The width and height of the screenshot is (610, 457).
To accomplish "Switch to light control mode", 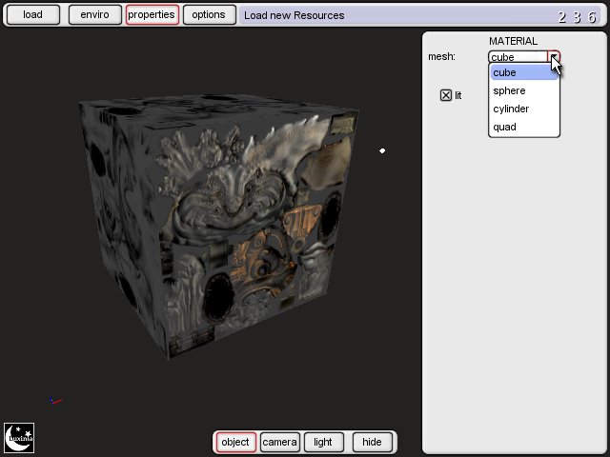I will coord(323,442).
